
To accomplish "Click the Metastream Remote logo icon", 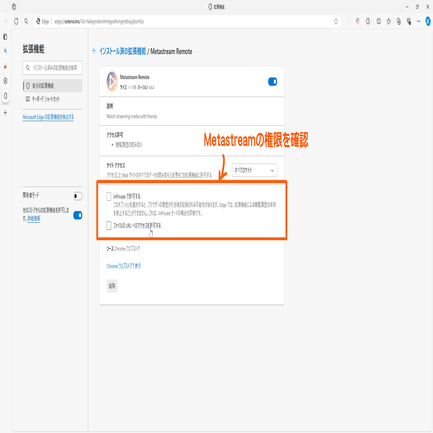I will point(112,82).
